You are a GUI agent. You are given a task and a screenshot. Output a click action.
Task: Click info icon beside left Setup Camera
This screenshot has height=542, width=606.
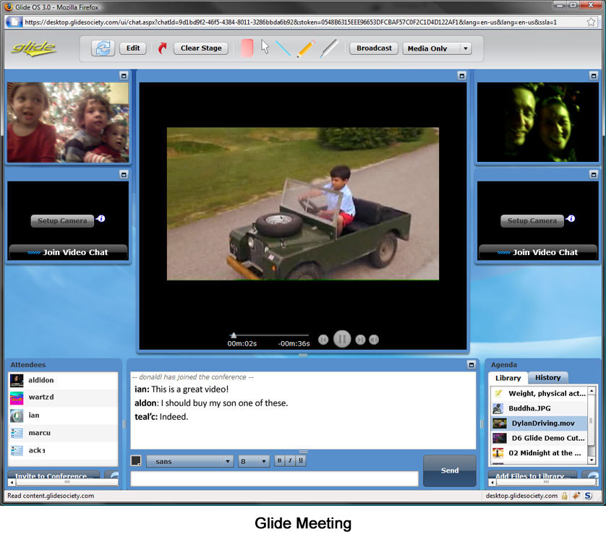click(101, 218)
